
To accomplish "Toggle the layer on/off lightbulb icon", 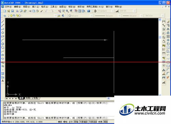I will 9,15.
